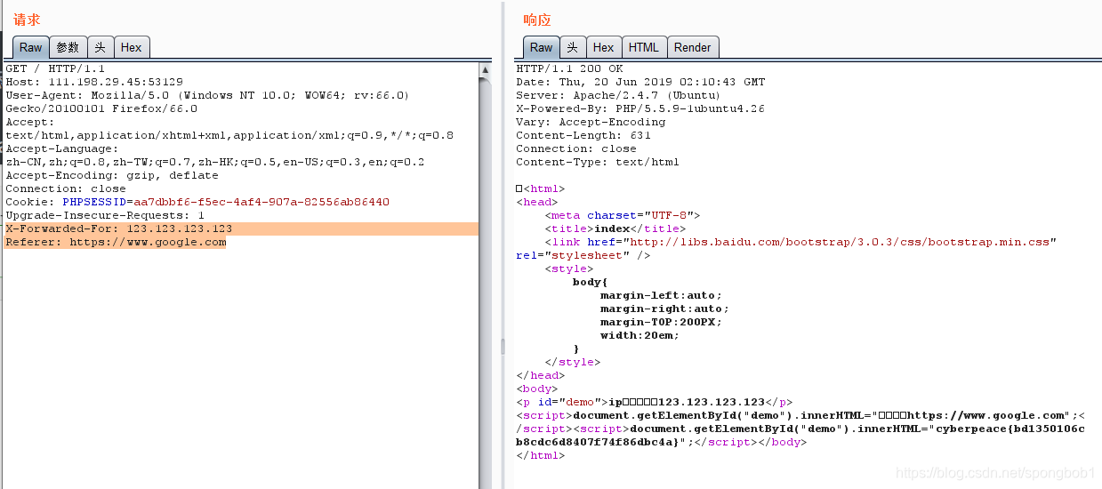Open the response 头 tab
The image size is (1102, 489).
point(572,47)
